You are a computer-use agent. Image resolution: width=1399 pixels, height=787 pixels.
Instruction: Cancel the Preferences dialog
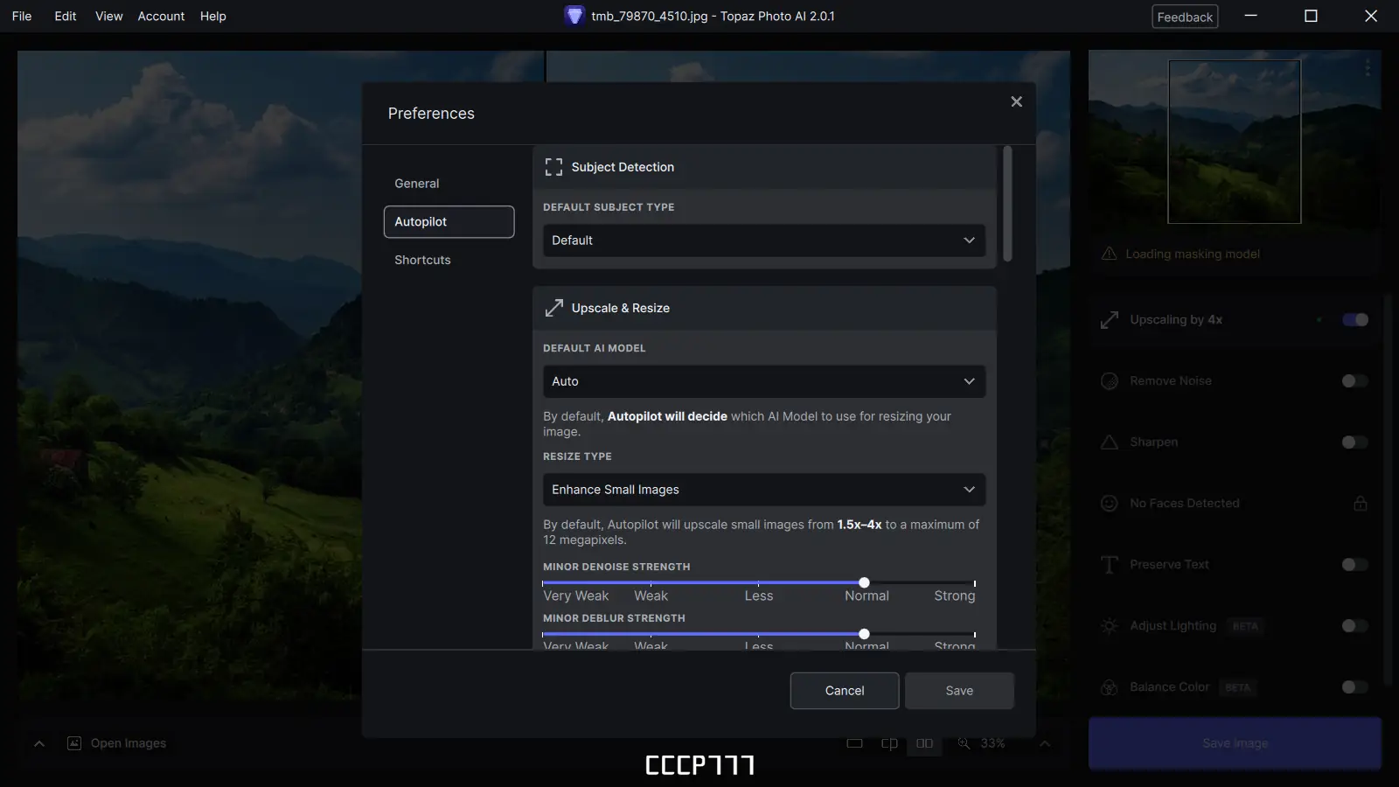845,691
